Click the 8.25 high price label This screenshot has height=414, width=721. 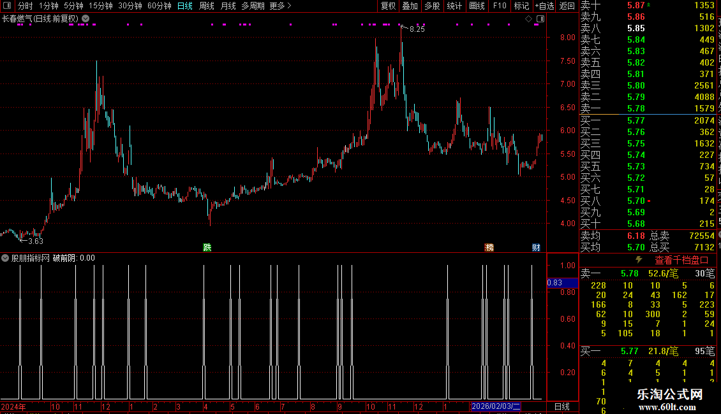[417, 29]
